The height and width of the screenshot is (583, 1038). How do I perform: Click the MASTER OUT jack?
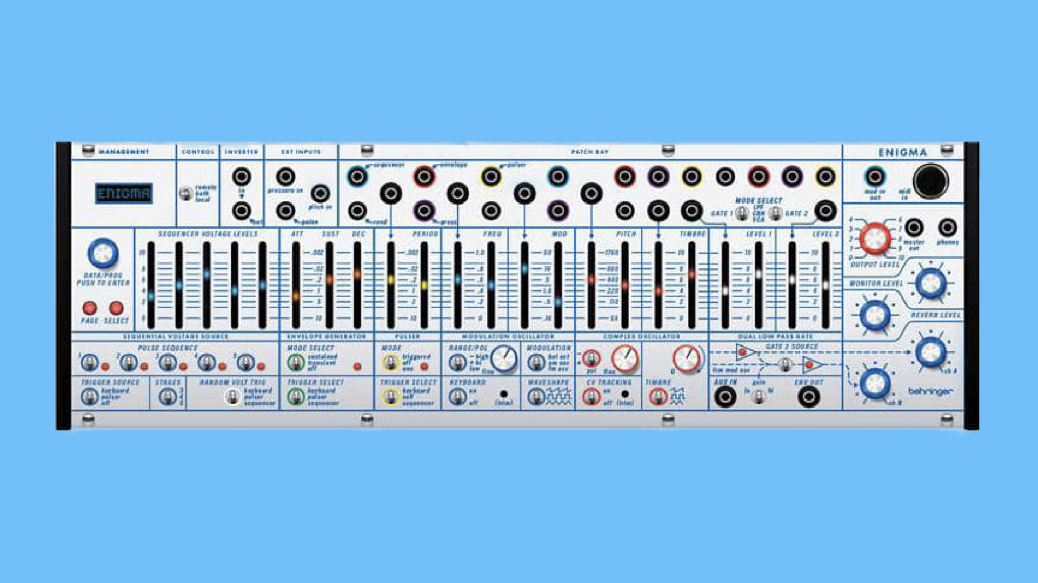click(914, 227)
